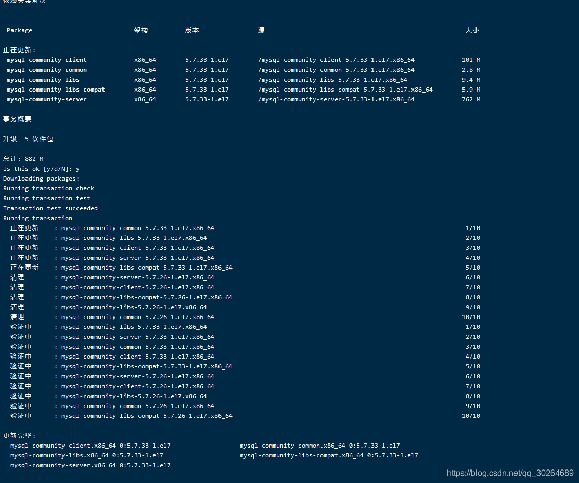Click the "Running transaction test" line
The height and width of the screenshot is (483, 579).
tap(47, 198)
